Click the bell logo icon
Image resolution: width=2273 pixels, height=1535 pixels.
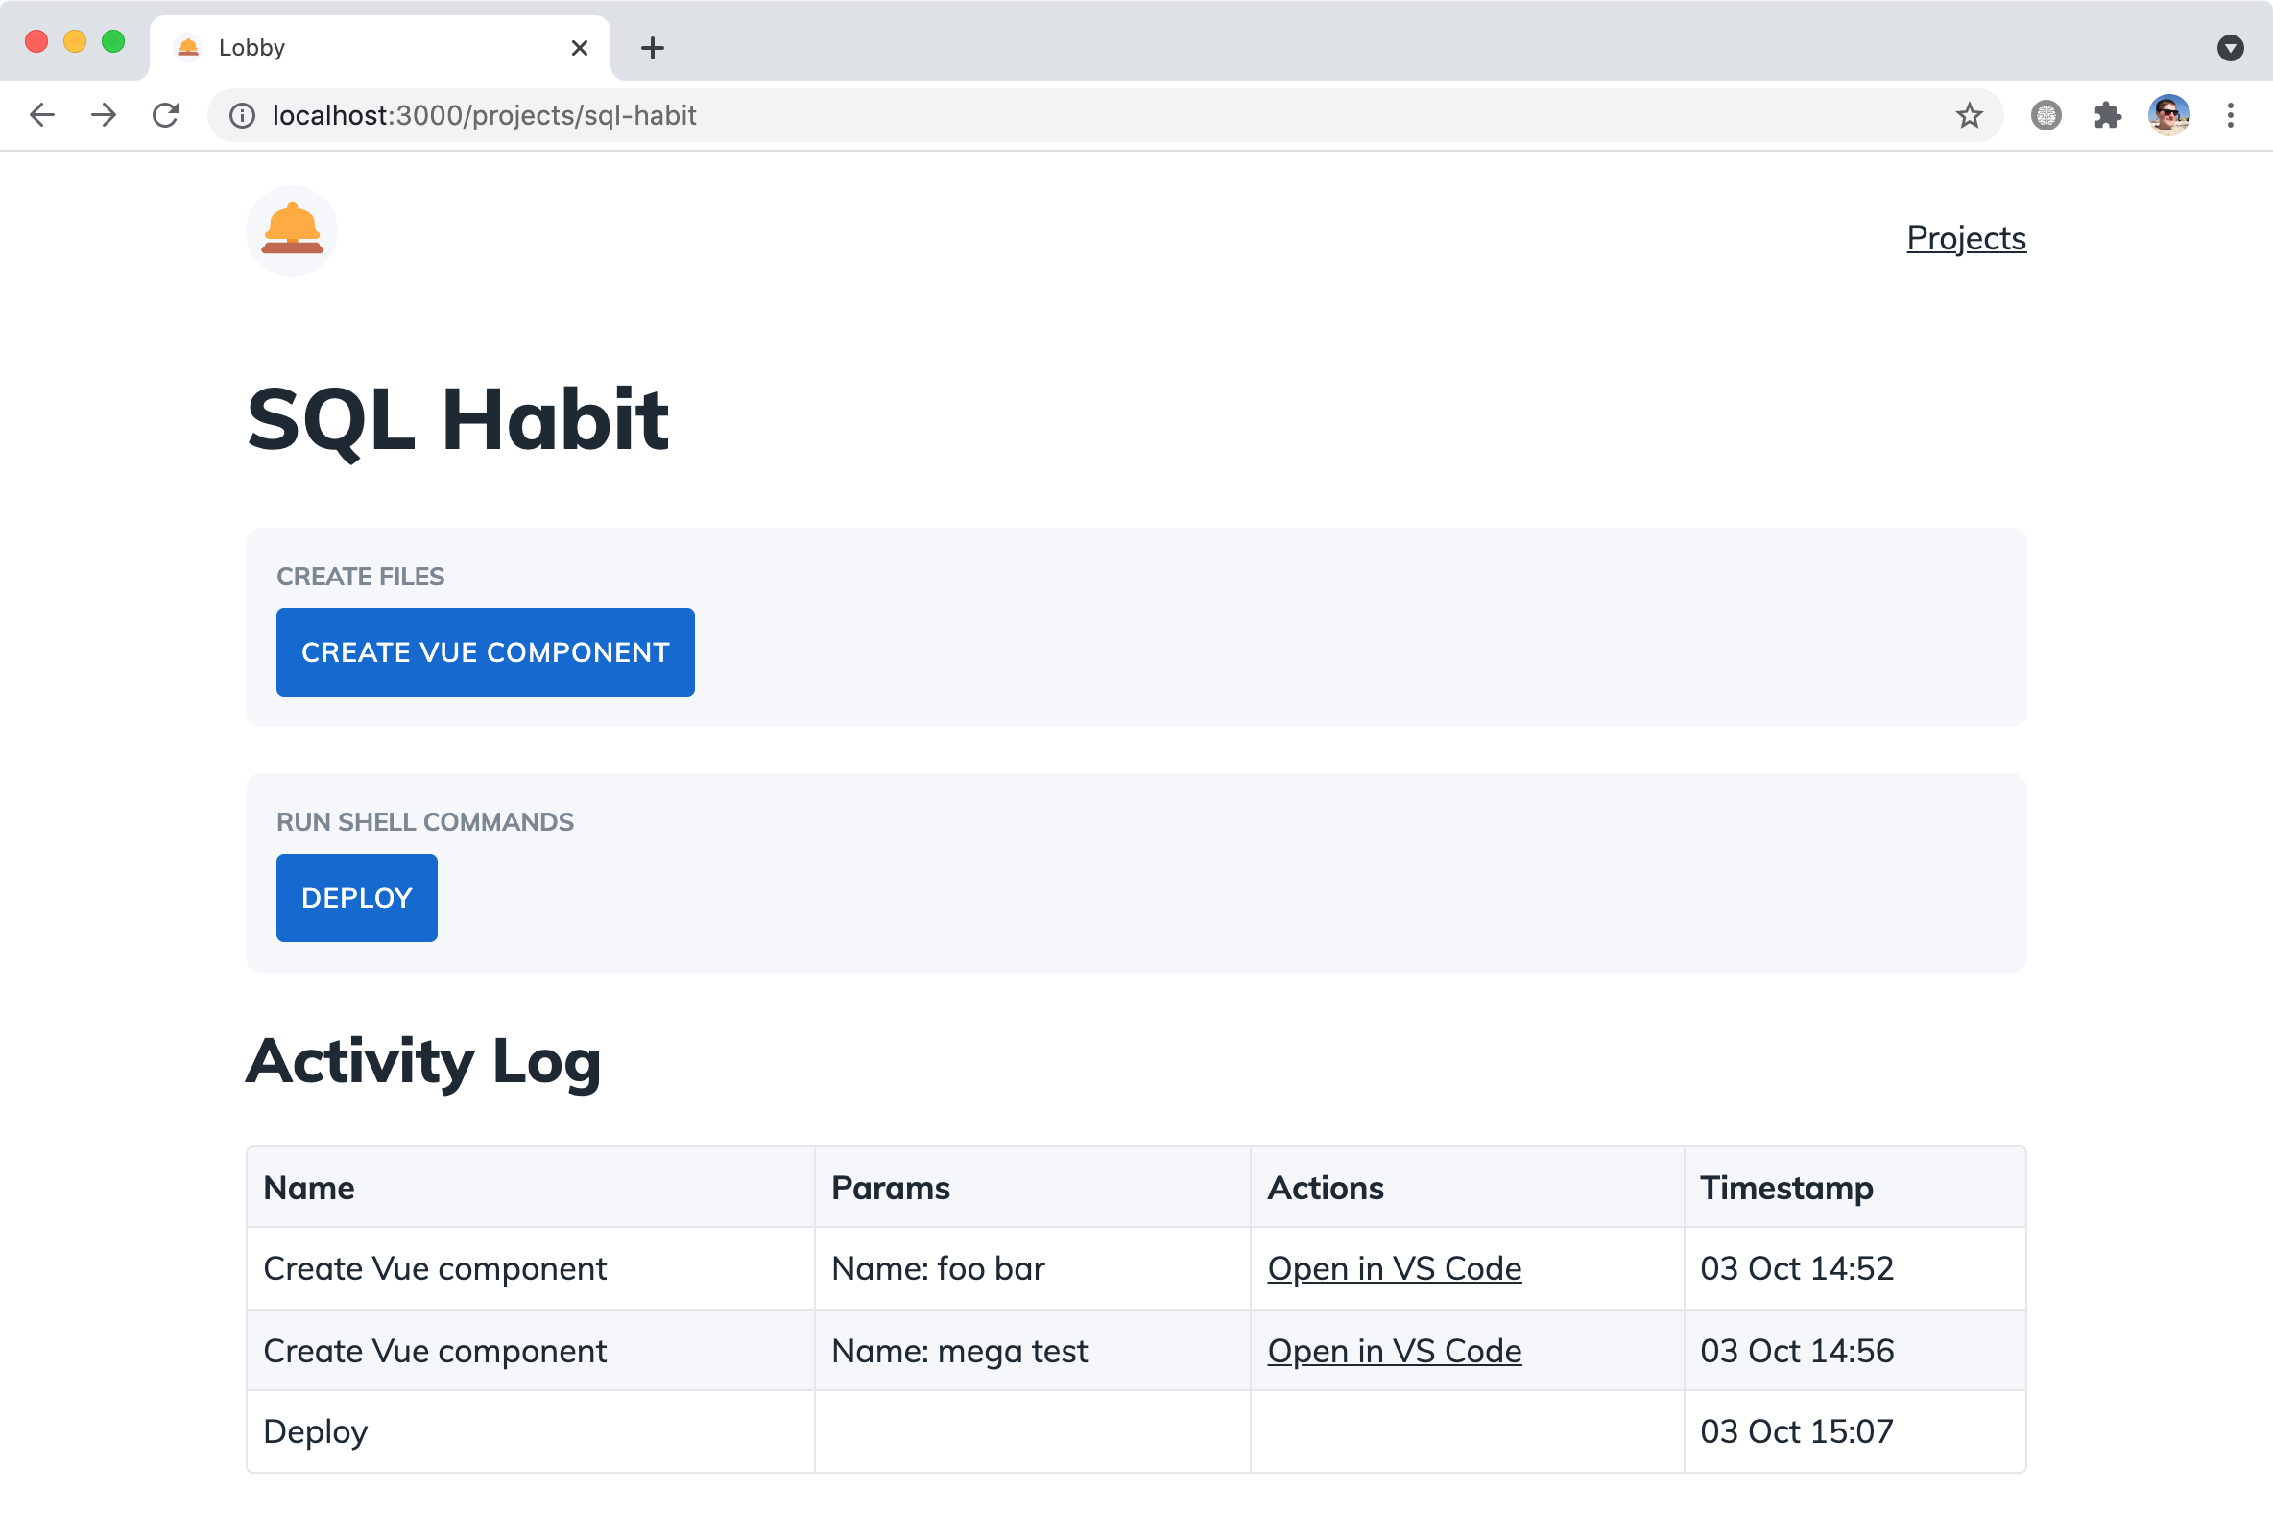[291, 231]
